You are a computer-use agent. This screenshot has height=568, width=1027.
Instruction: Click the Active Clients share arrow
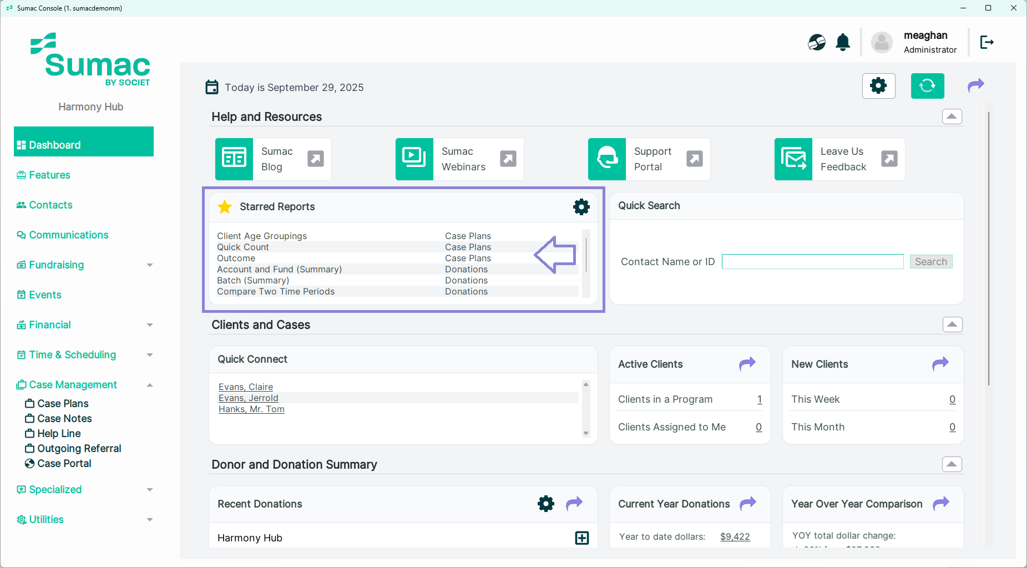coord(747,364)
